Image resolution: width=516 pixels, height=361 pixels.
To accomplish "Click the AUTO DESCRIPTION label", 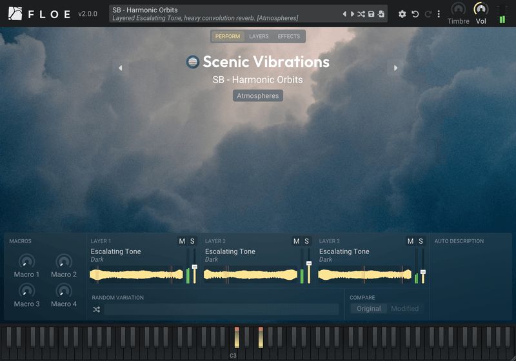I will tap(459, 241).
